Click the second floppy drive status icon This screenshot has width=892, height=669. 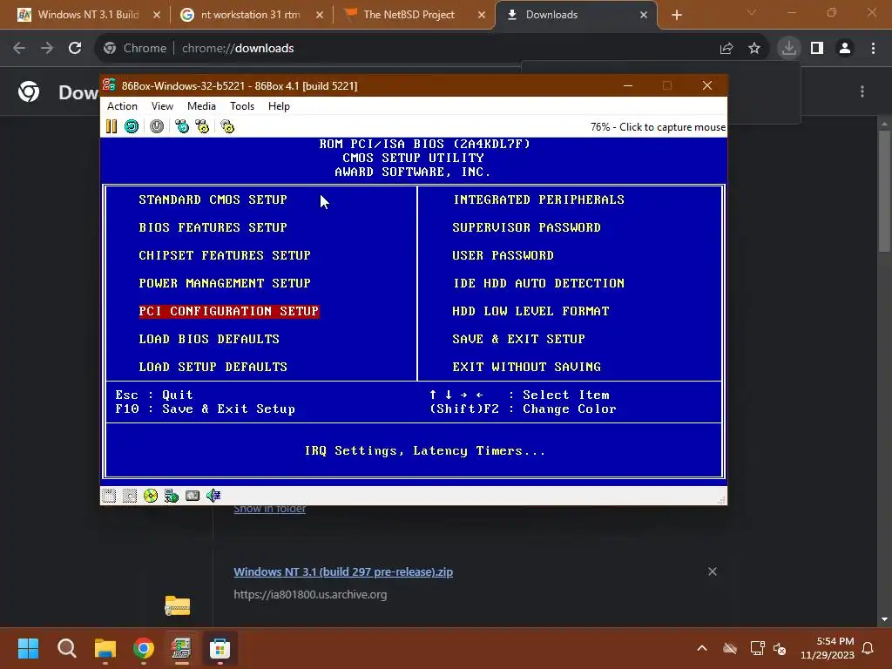click(130, 496)
